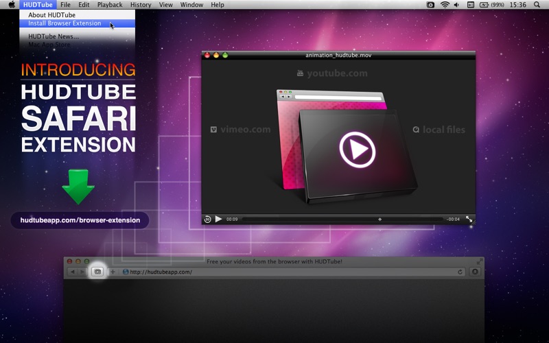The image size is (549, 343).
Task: Click the globe site icon in address bar
Action: pos(126,272)
